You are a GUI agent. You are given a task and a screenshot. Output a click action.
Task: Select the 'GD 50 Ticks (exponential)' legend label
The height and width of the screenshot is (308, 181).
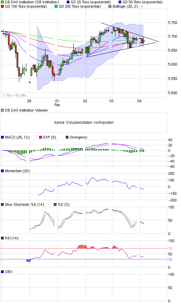(x=142, y=2)
